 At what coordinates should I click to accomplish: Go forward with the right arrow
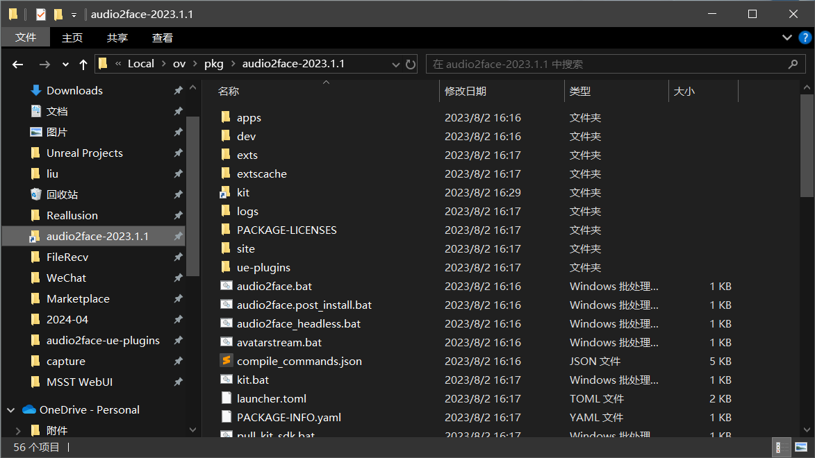coord(44,65)
